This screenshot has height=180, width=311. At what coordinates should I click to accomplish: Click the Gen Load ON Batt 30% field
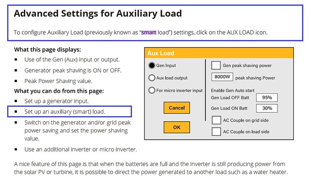click(x=266, y=108)
